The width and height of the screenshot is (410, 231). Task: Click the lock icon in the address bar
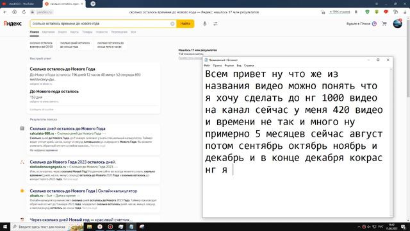pos(33,12)
